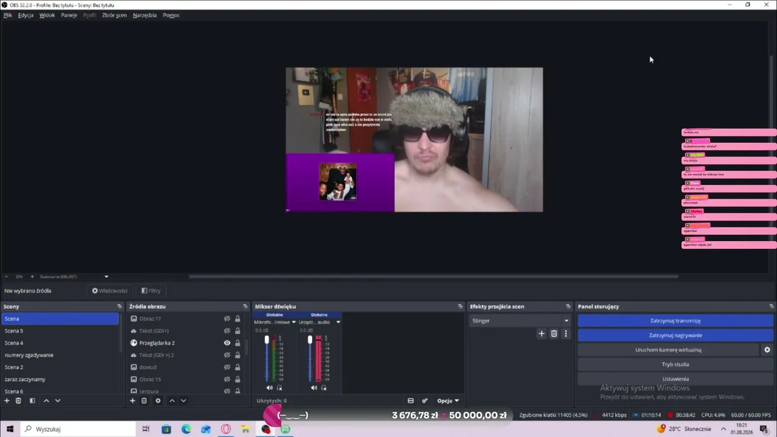
Task: Mute the Mikrofon audio channel speaker icon
Action: (x=270, y=388)
